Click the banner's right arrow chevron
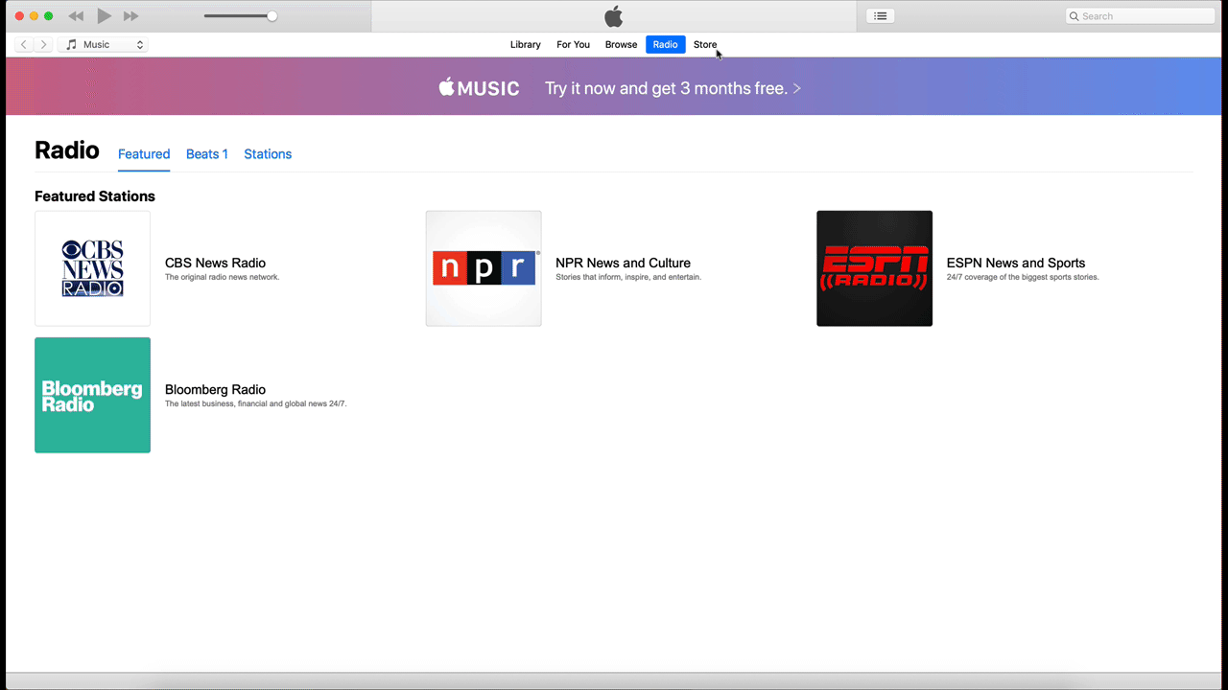1228x690 pixels. point(796,88)
